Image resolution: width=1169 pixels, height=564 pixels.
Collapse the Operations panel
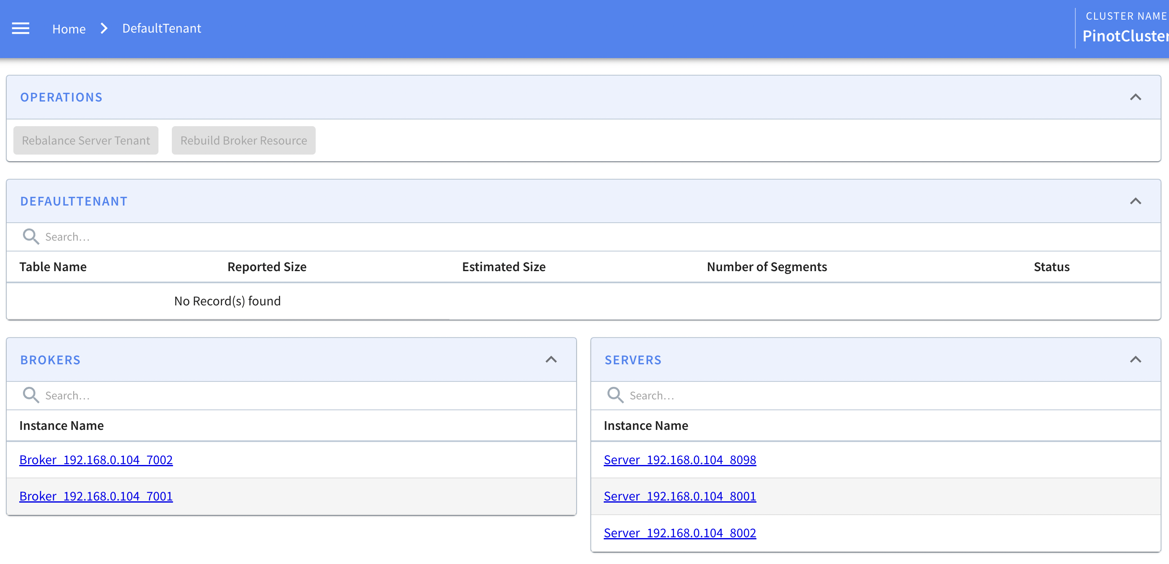click(x=1136, y=97)
